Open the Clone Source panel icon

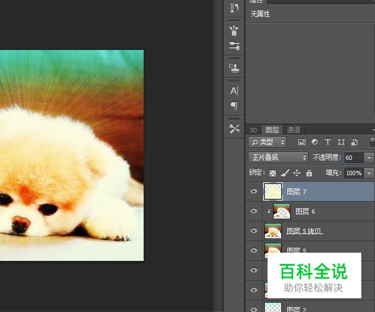click(234, 68)
